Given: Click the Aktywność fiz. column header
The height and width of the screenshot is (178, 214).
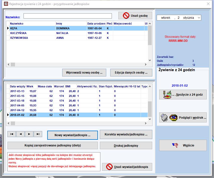Looking at the screenshot, I should coord(87,86).
